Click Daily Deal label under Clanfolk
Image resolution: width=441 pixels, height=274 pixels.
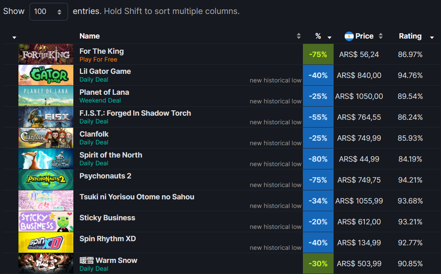pos(94,142)
